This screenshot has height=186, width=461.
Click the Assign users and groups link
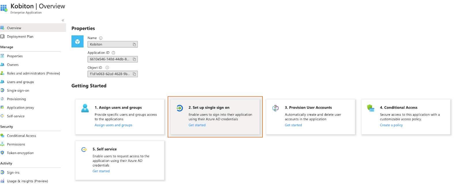[x=114, y=125]
